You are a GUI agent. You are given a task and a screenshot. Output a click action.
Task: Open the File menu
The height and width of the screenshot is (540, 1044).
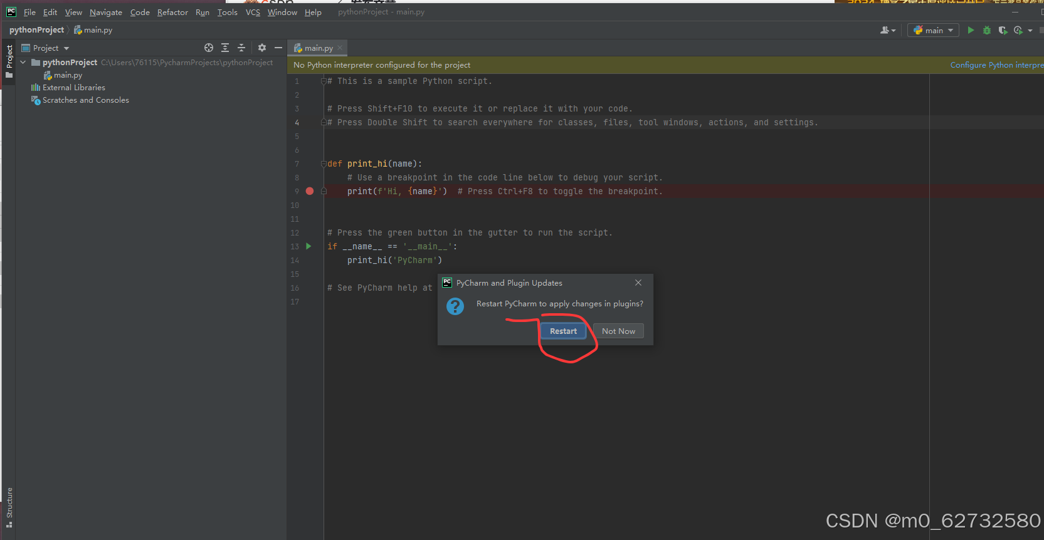[x=29, y=12]
